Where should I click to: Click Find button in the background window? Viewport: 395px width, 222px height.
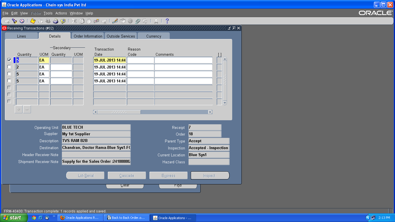click(x=178, y=186)
